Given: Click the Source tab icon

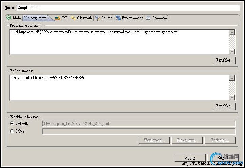Looking at the screenshot, I should click(x=98, y=18).
